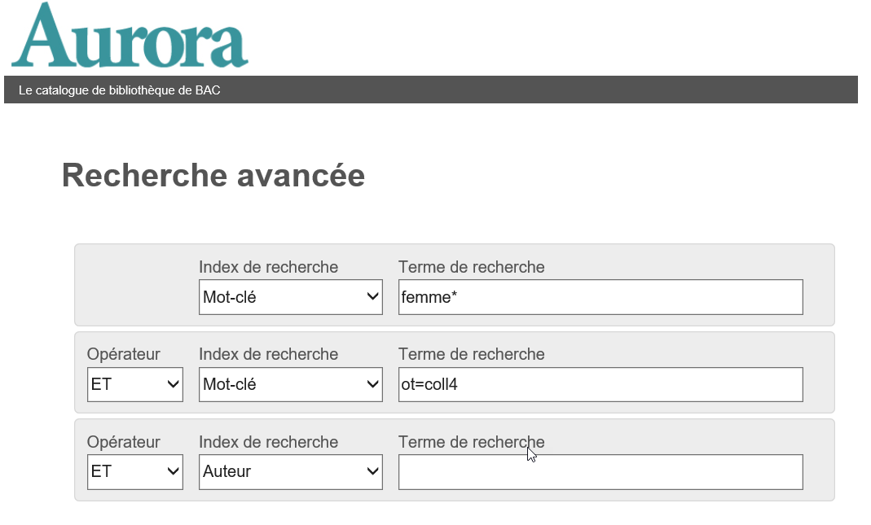Click the 'Terme de recherche' label above 'femme*'

471,267
